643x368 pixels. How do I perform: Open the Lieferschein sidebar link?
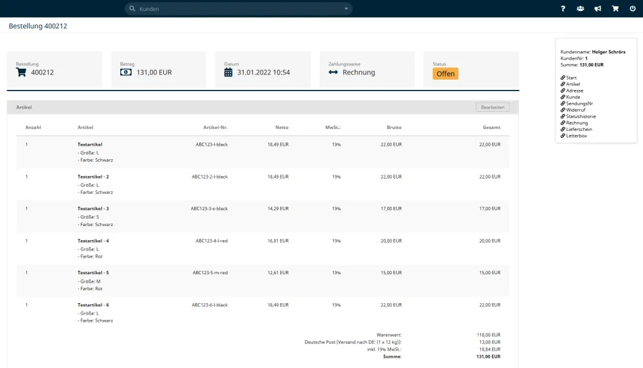579,129
